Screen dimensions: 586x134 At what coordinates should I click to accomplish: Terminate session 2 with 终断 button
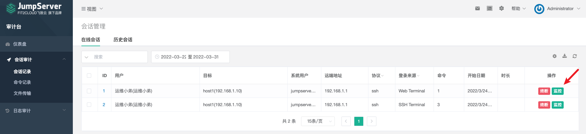coord(544,105)
